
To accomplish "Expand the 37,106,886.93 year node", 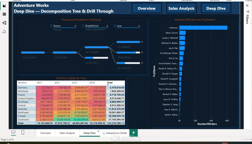I will [x=142, y=42].
